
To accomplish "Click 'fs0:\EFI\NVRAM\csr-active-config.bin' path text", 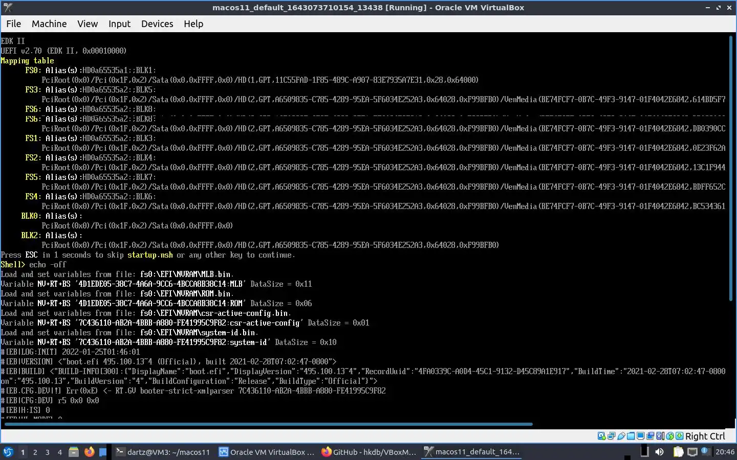I will point(213,313).
